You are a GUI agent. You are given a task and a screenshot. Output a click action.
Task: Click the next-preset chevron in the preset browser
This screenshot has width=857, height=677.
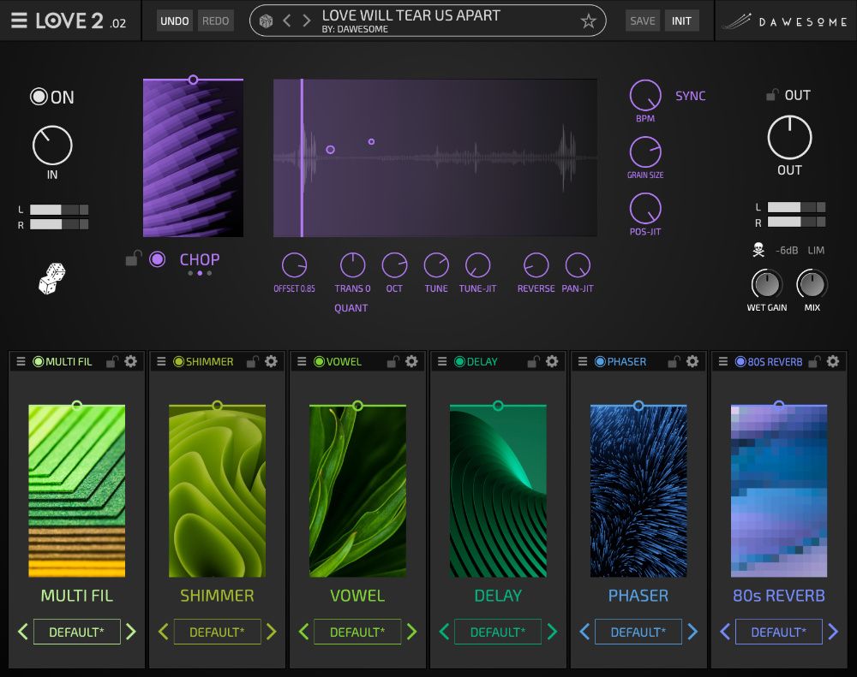[305, 21]
